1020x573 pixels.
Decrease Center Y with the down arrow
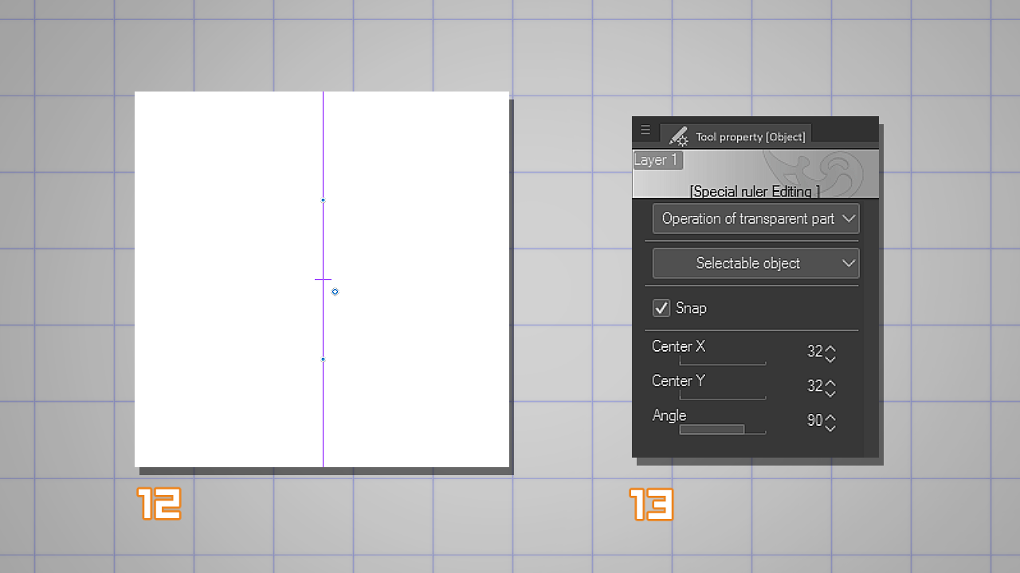830,392
